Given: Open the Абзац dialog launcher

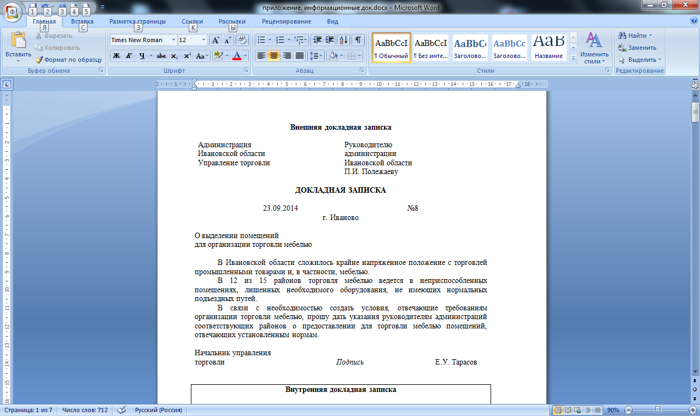Looking at the screenshot, I should click(362, 71).
